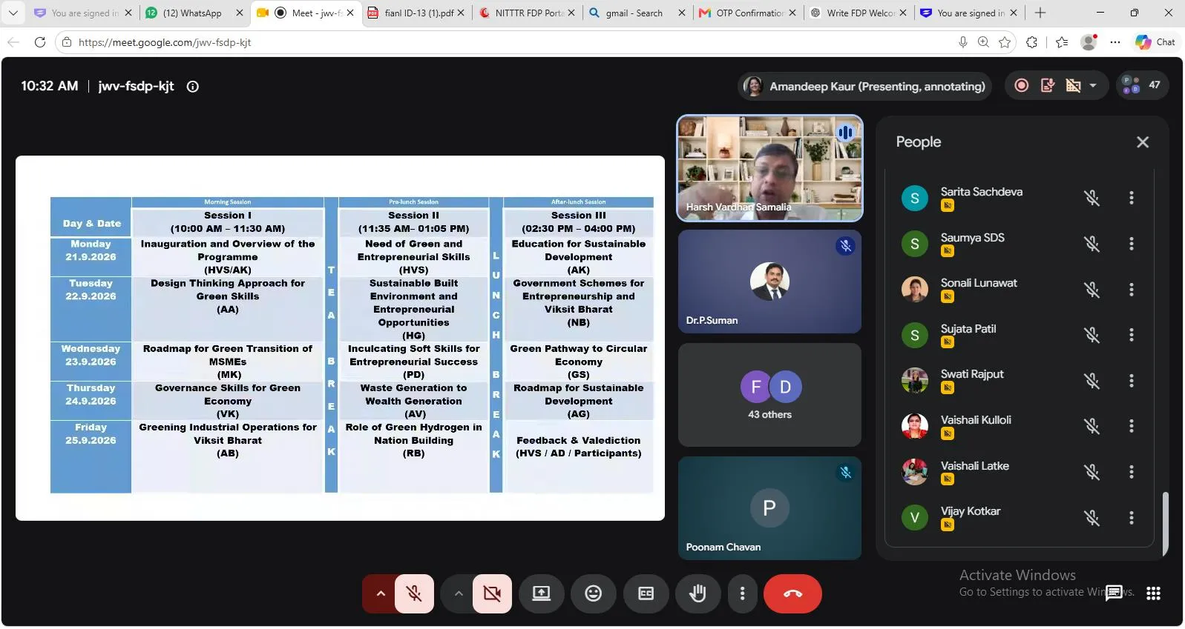Open the dropdown arrow beside the recording icons
This screenshot has height=629, width=1185.
click(x=1093, y=86)
